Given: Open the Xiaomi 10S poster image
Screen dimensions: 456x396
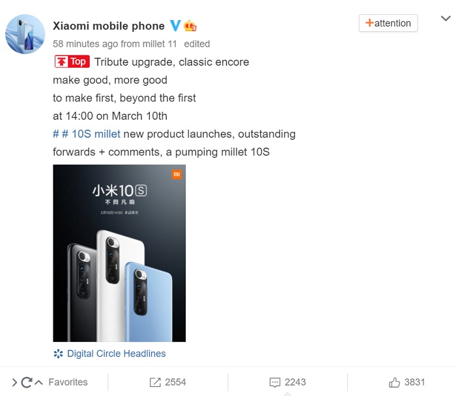Looking at the screenshot, I should [x=119, y=253].
